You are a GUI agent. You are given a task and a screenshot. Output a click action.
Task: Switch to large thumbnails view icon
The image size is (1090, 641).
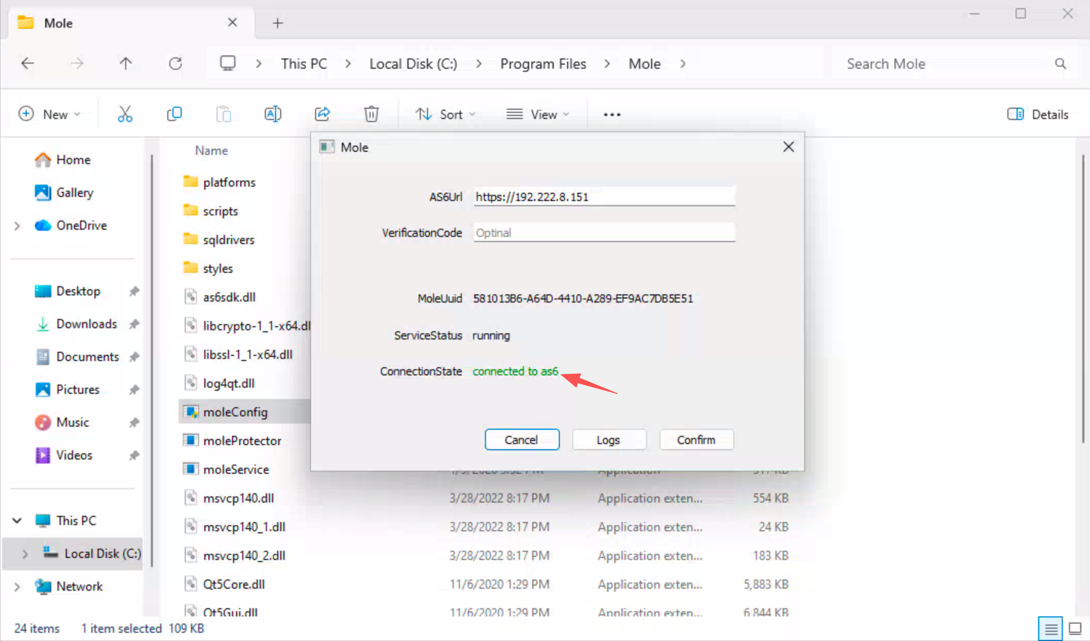1075,628
